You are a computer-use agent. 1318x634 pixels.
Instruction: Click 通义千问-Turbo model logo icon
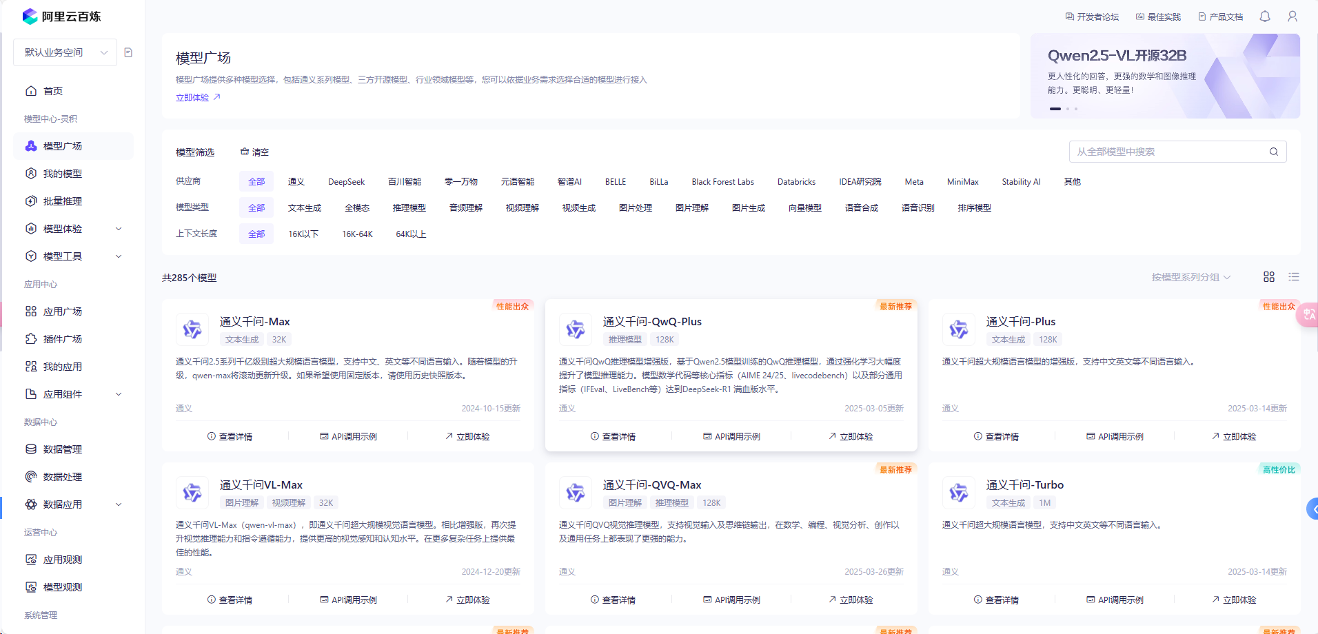(959, 493)
